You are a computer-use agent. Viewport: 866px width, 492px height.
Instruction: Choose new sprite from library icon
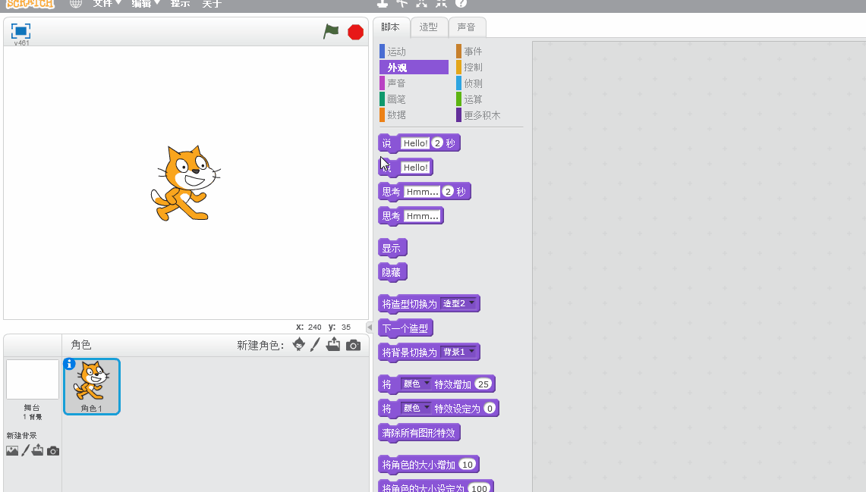[299, 344]
